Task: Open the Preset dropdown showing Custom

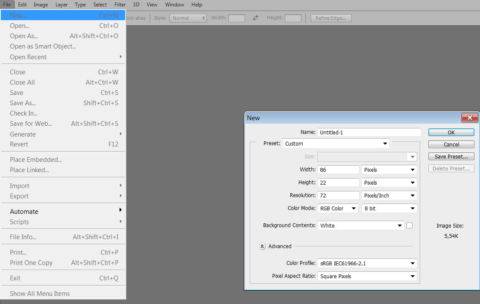Action: (336, 143)
